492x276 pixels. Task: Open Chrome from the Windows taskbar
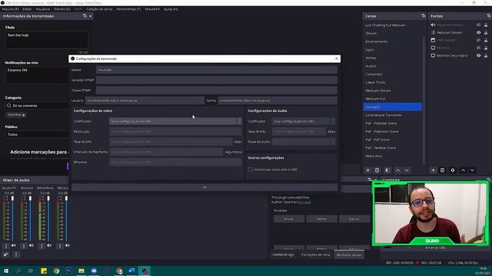(56, 271)
